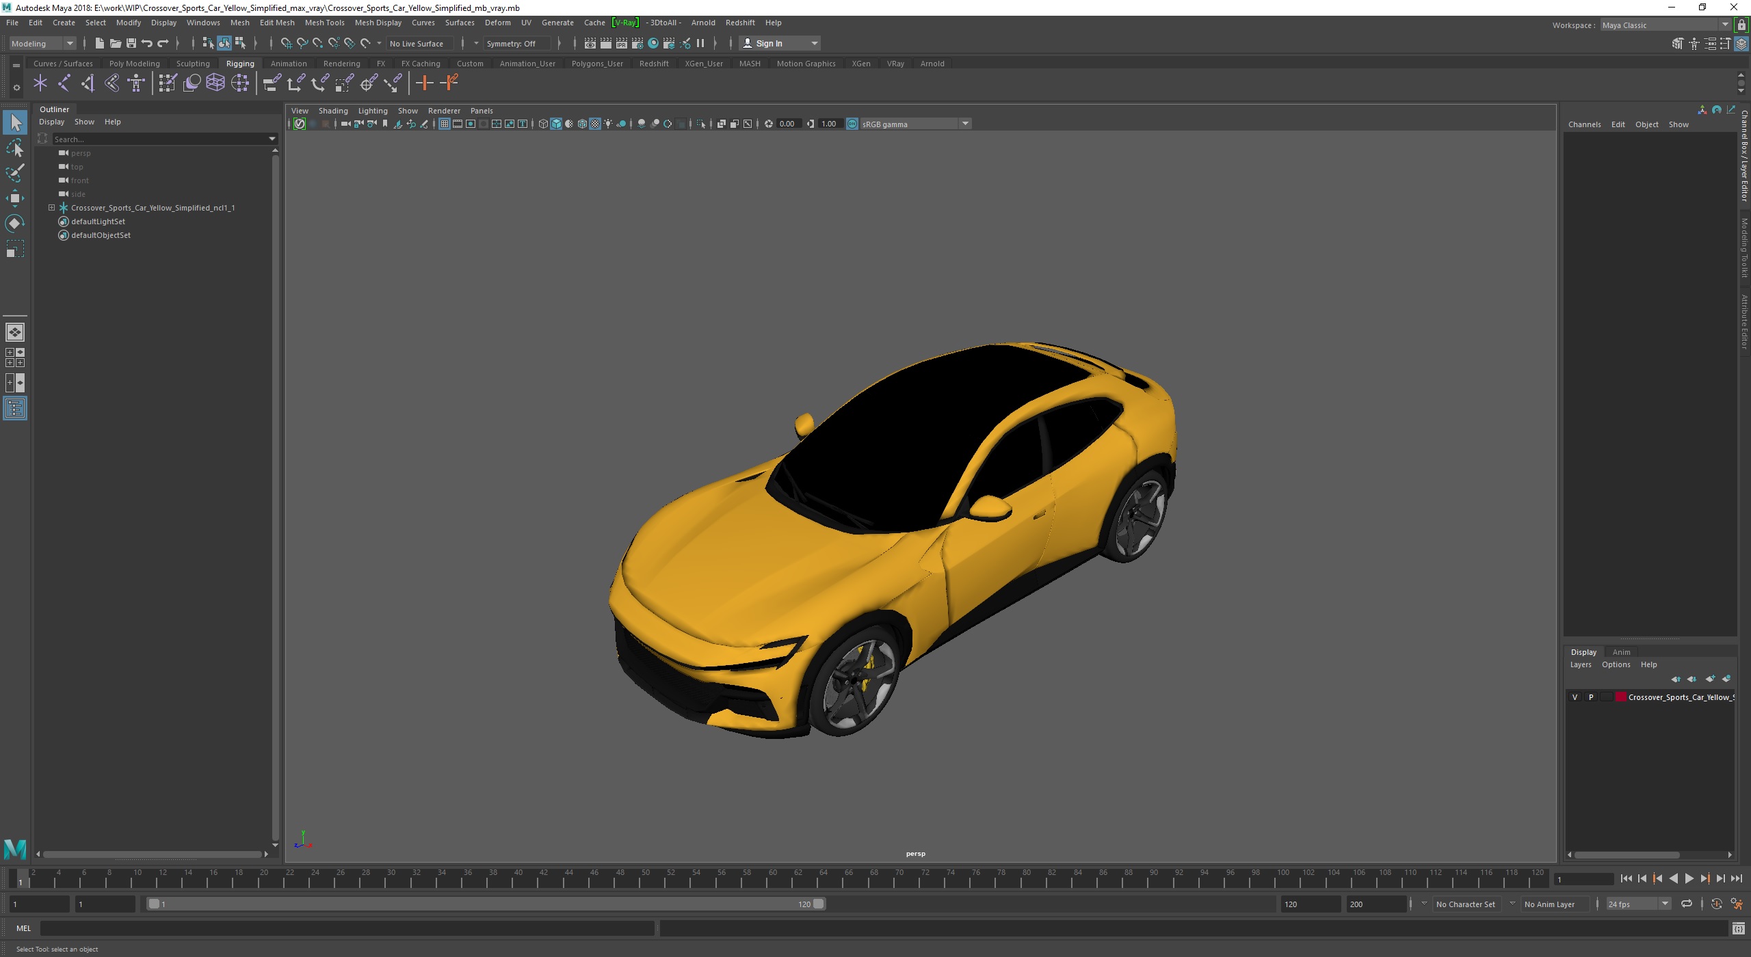Click the red color swatch on car layer
This screenshot has height=957, width=1751.
[x=1620, y=697]
